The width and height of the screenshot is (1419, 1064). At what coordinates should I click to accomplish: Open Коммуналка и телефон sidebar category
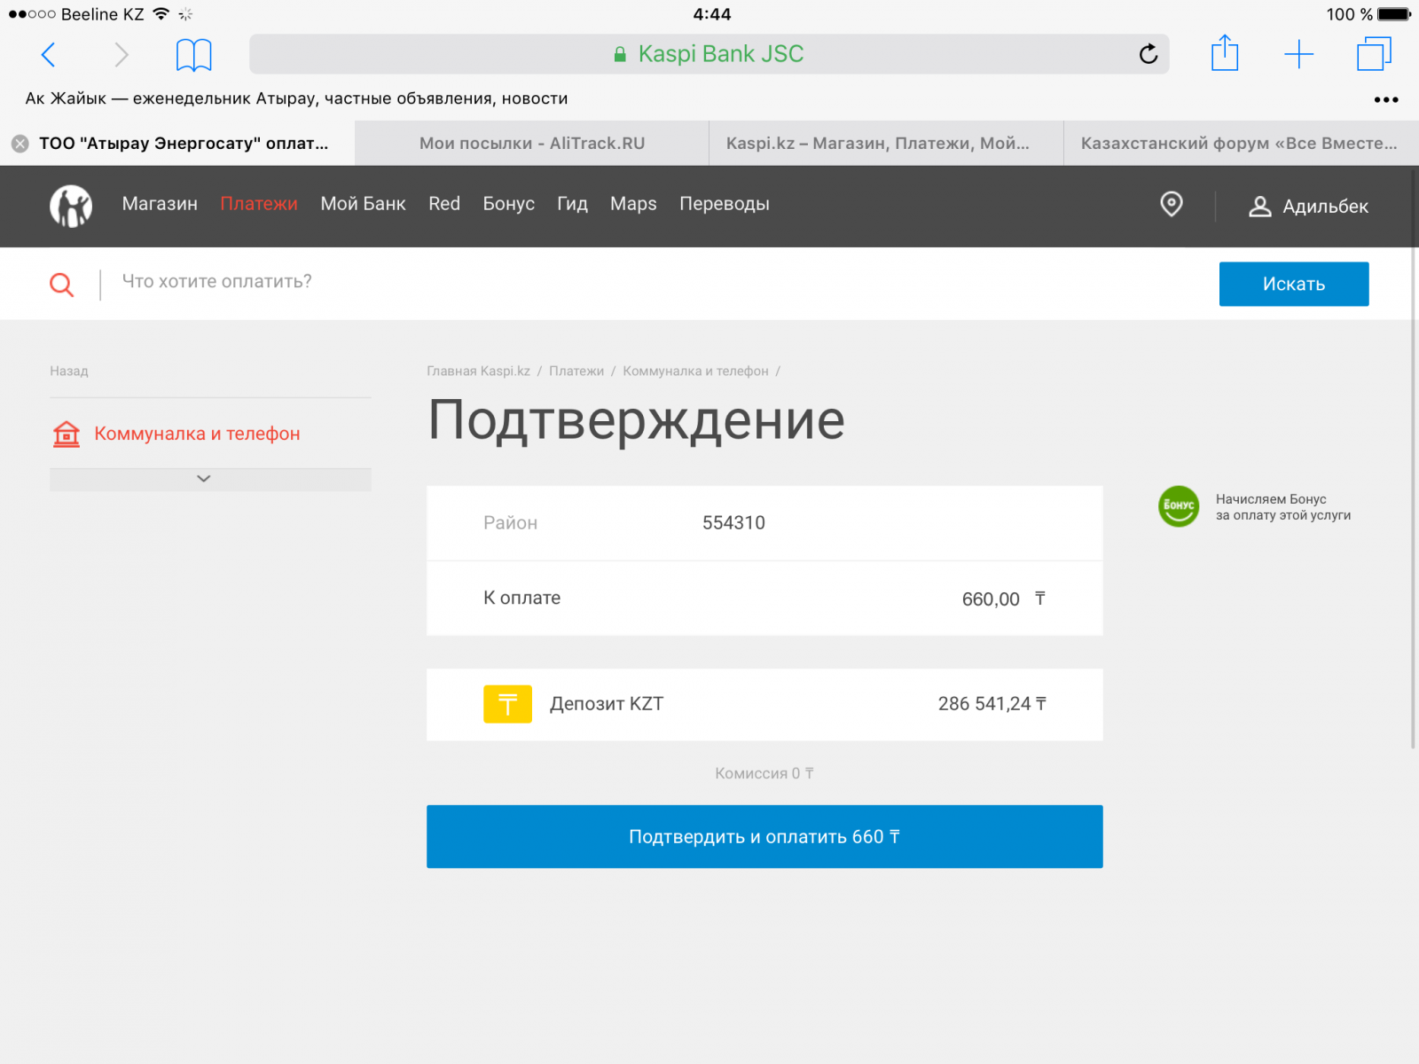pyautogui.click(x=197, y=434)
